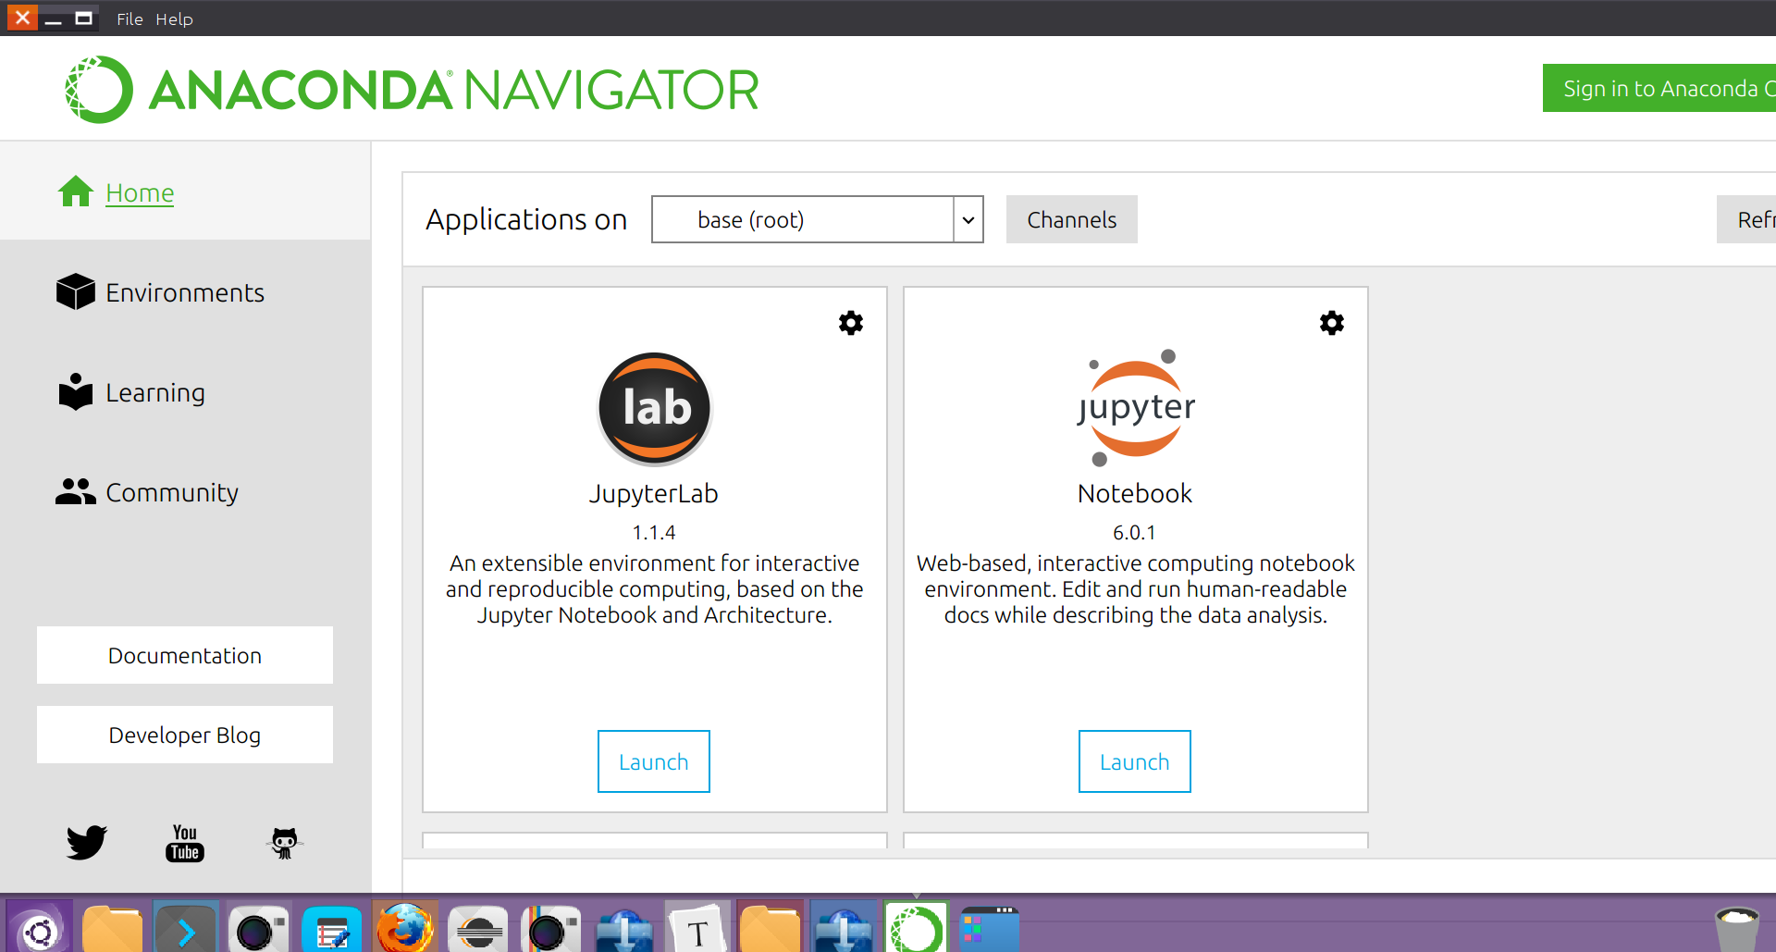Open the Documentation link button
This screenshot has height=952, width=1776.
(185, 655)
